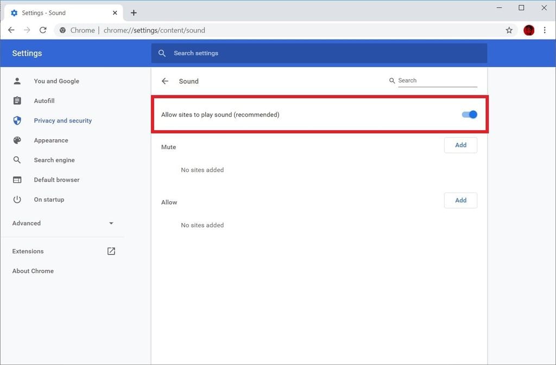The width and height of the screenshot is (556, 365).
Task: Maximize the Chrome window
Action: click(521, 8)
